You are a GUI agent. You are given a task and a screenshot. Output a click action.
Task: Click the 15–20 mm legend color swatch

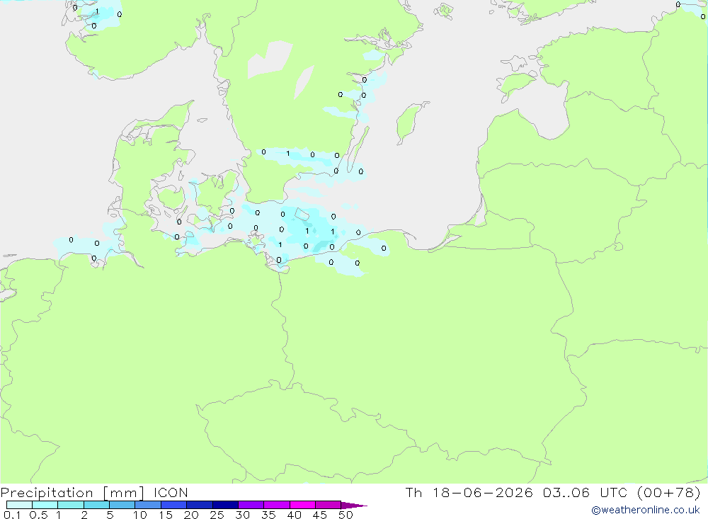[174, 505]
